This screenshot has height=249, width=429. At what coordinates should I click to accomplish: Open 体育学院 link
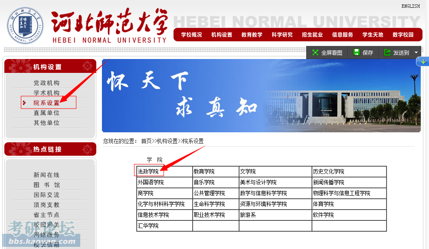point(324,204)
